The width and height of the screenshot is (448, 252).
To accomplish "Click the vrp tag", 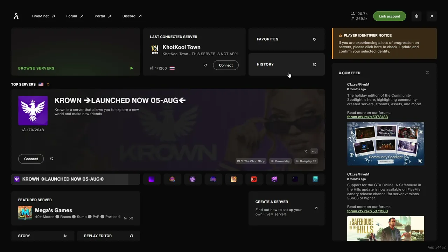I will pos(314,151).
